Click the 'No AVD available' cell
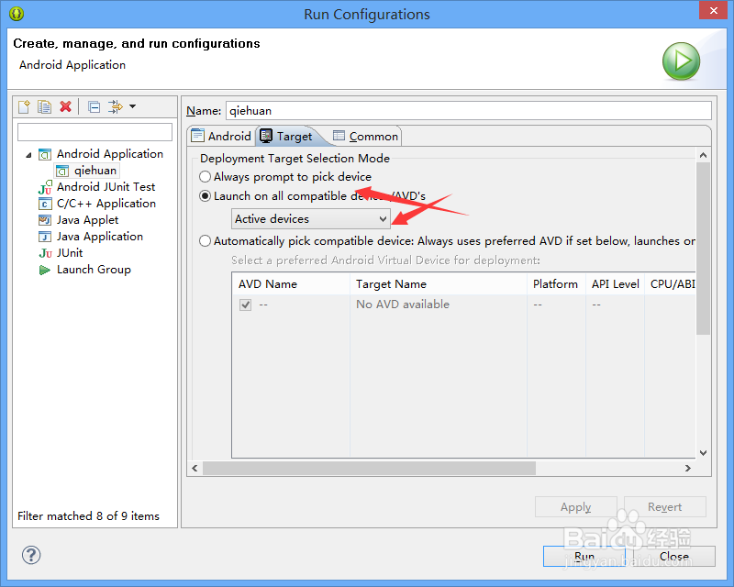Screen dimensions: 734x587 403,305
